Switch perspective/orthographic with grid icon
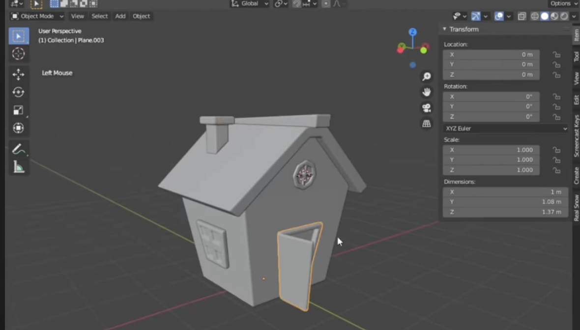Screen dimensions: 580x330 pos(427,123)
